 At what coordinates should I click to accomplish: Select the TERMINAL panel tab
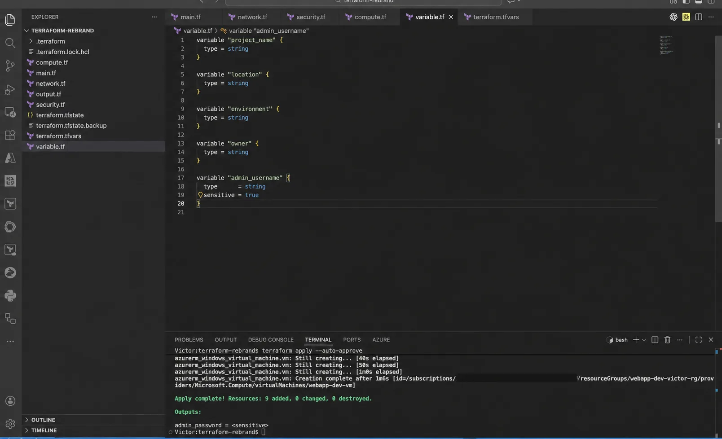[318, 340]
